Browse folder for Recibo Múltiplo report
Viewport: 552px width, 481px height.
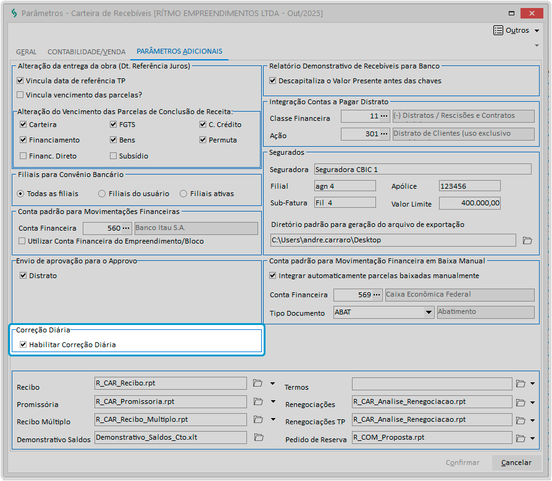pos(257,420)
